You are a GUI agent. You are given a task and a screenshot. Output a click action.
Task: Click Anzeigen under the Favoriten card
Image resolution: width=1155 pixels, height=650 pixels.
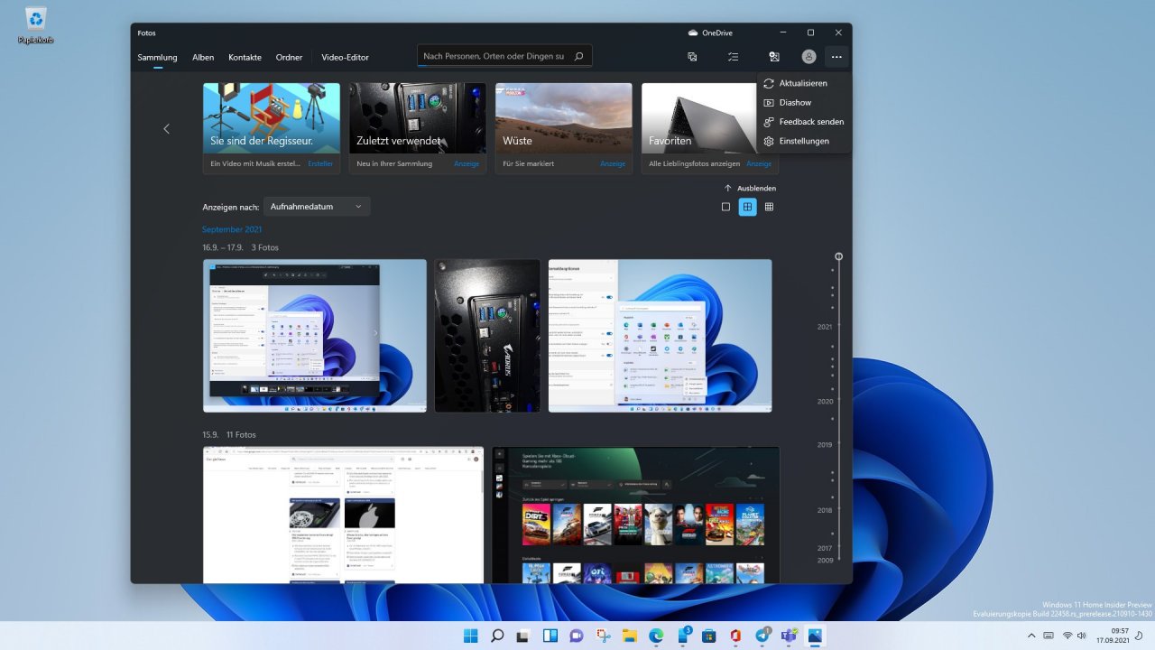[x=759, y=163]
